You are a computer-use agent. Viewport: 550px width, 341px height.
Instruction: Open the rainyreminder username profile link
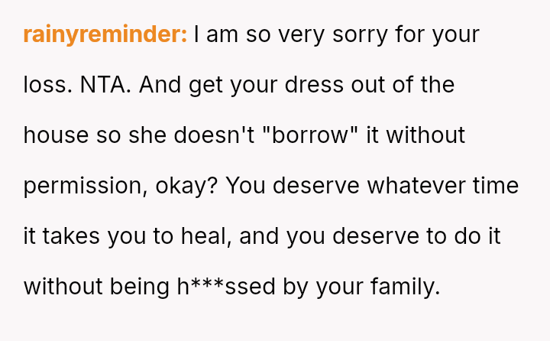point(105,35)
